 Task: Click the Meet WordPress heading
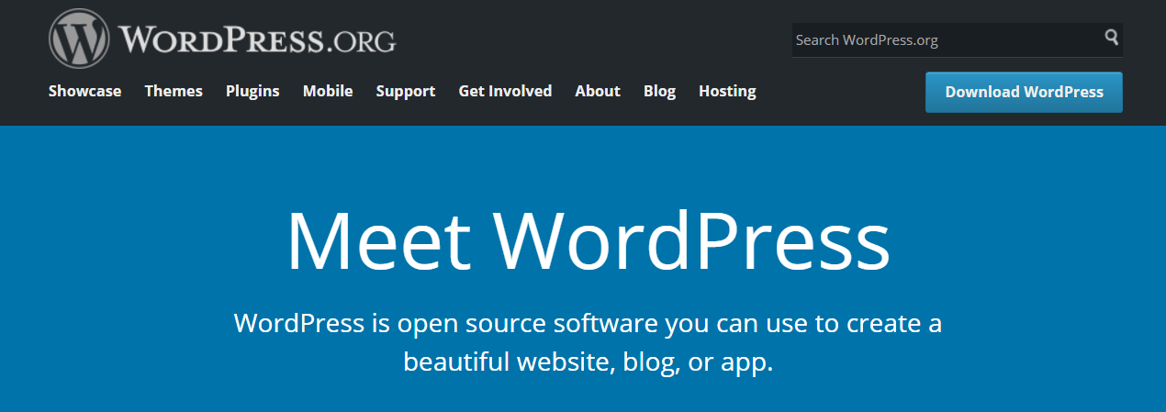589,239
